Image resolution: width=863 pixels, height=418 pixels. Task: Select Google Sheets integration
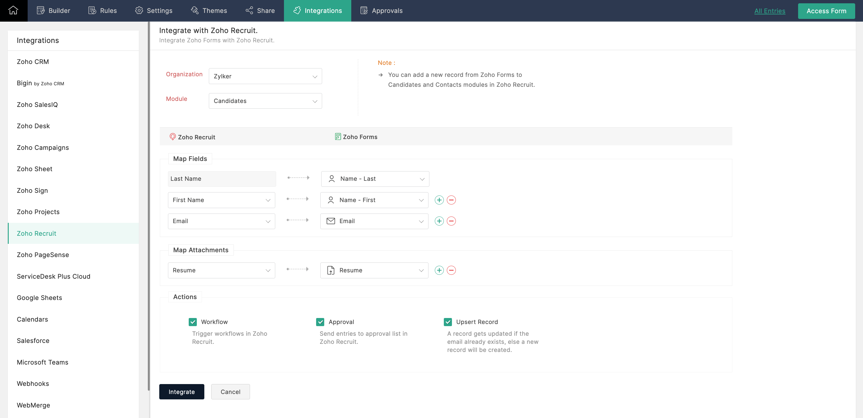click(73, 298)
